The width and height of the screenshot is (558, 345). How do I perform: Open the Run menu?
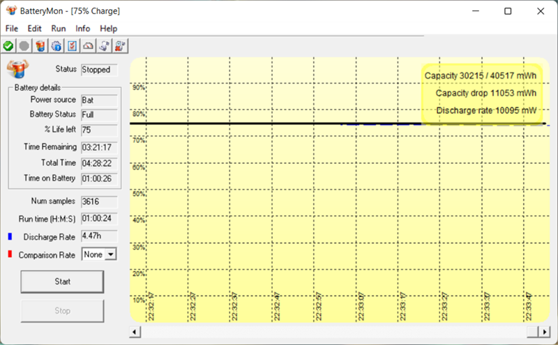tap(59, 29)
